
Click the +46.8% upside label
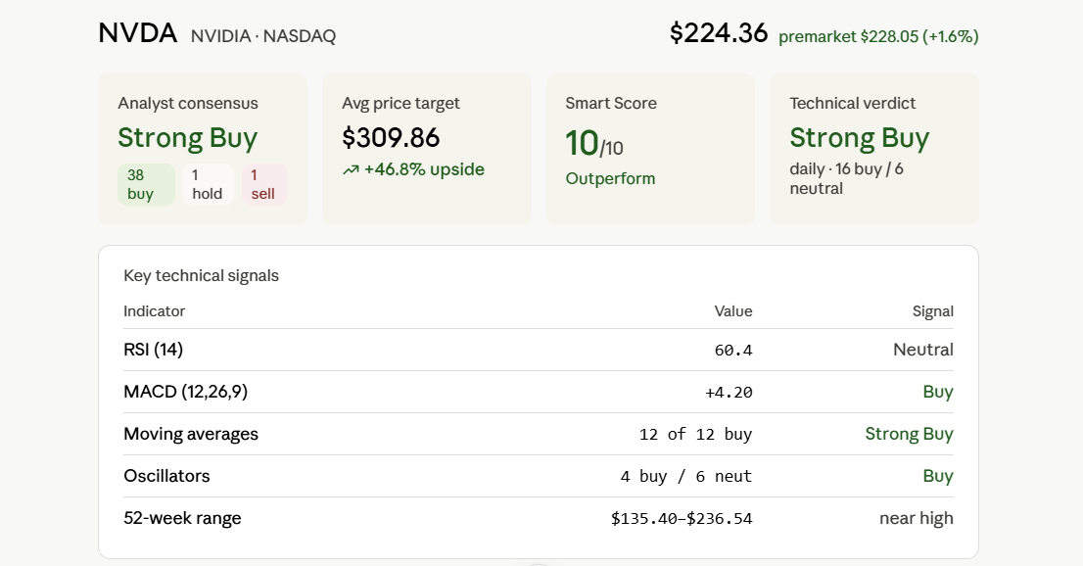(424, 169)
